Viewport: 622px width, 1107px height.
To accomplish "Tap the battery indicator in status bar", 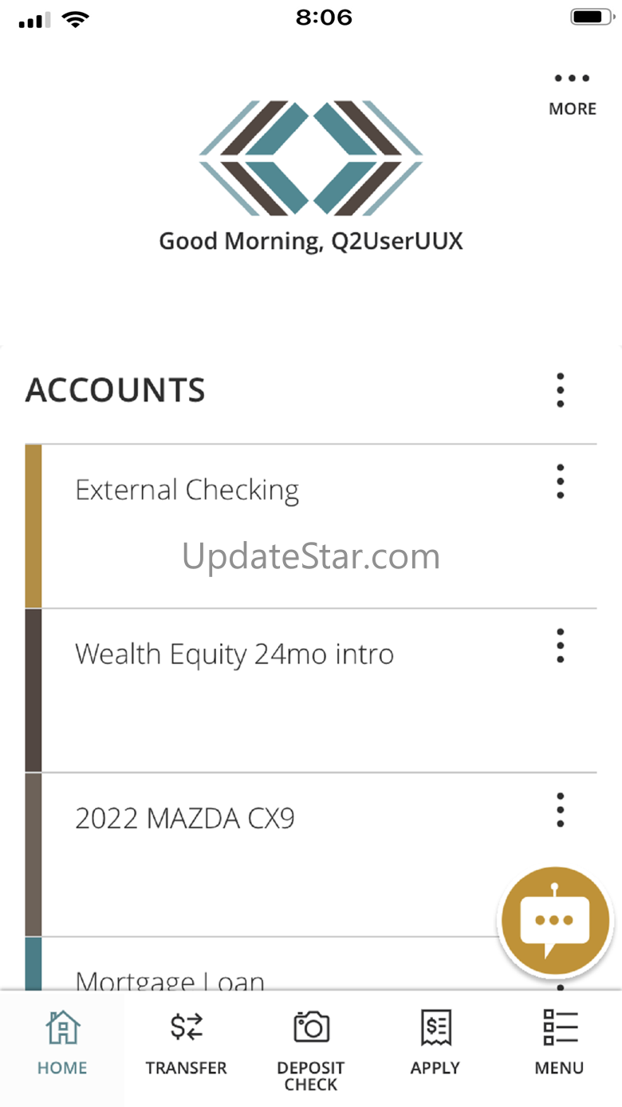I will [x=591, y=17].
